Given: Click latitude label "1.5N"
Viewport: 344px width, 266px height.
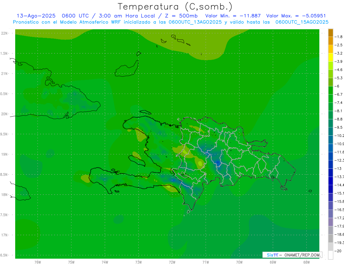Looking at the screenshot, I should (x=4, y=54).
